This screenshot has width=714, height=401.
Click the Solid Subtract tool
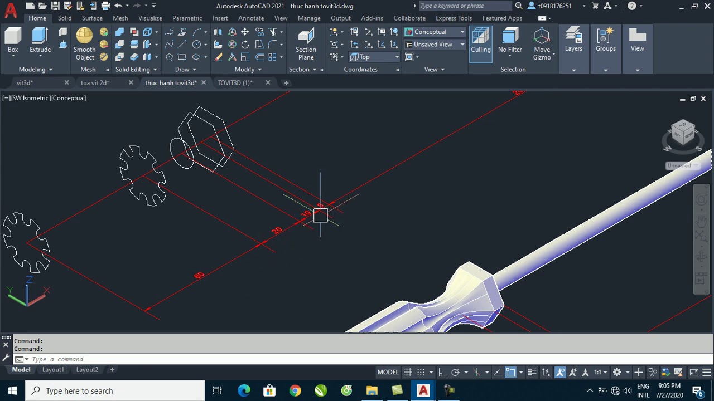(x=119, y=44)
